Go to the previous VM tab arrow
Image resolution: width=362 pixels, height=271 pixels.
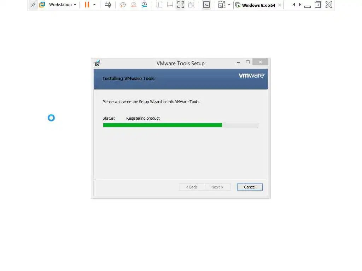[x=294, y=4]
